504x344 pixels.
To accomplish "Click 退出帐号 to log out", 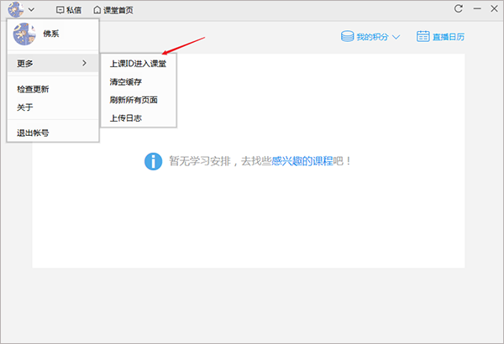I will point(33,133).
